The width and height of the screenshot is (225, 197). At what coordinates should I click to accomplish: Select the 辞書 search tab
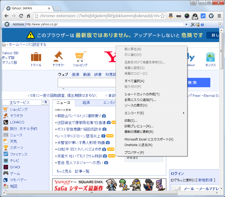(x=98, y=75)
